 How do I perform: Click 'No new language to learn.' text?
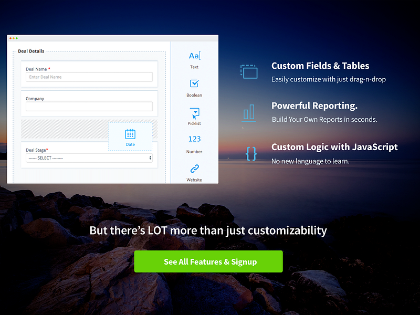310,161
